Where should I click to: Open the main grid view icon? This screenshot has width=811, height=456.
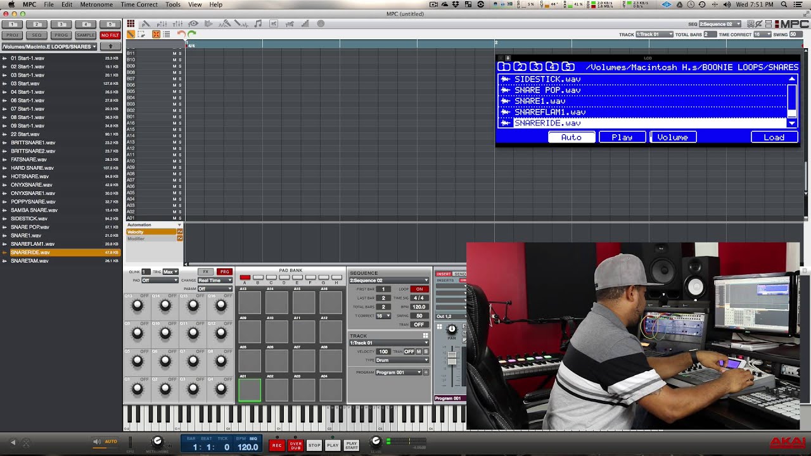(131, 24)
